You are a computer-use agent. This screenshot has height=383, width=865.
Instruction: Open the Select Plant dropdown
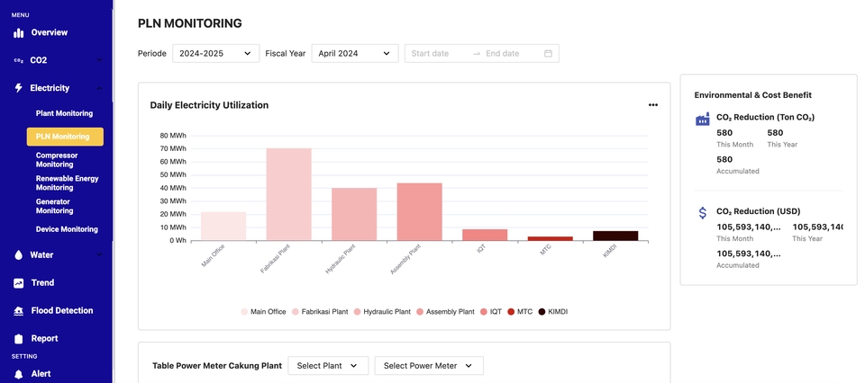pyautogui.click(x=328, y=365)
